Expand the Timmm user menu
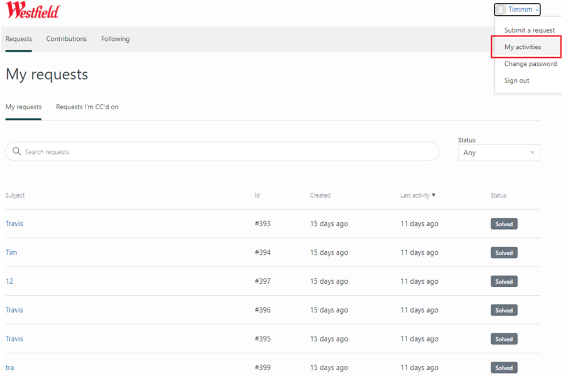This screenshot has height=376, width=566. (520, 10)
